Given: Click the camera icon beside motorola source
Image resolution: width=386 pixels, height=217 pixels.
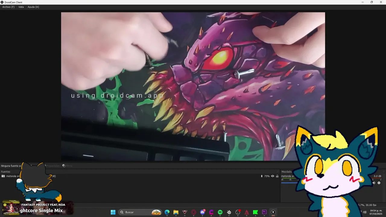Looking at the screenshot, I should [3, 176].
